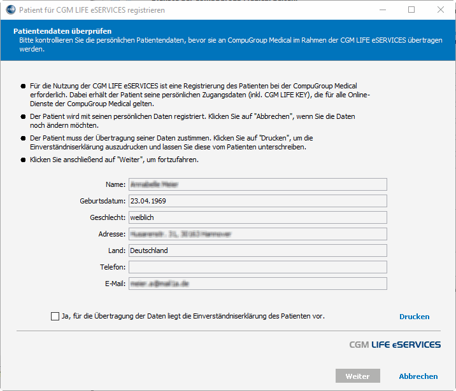Click the Weiter button
The width and height of the screenshot is (456, 391).
tap(358, 376)
